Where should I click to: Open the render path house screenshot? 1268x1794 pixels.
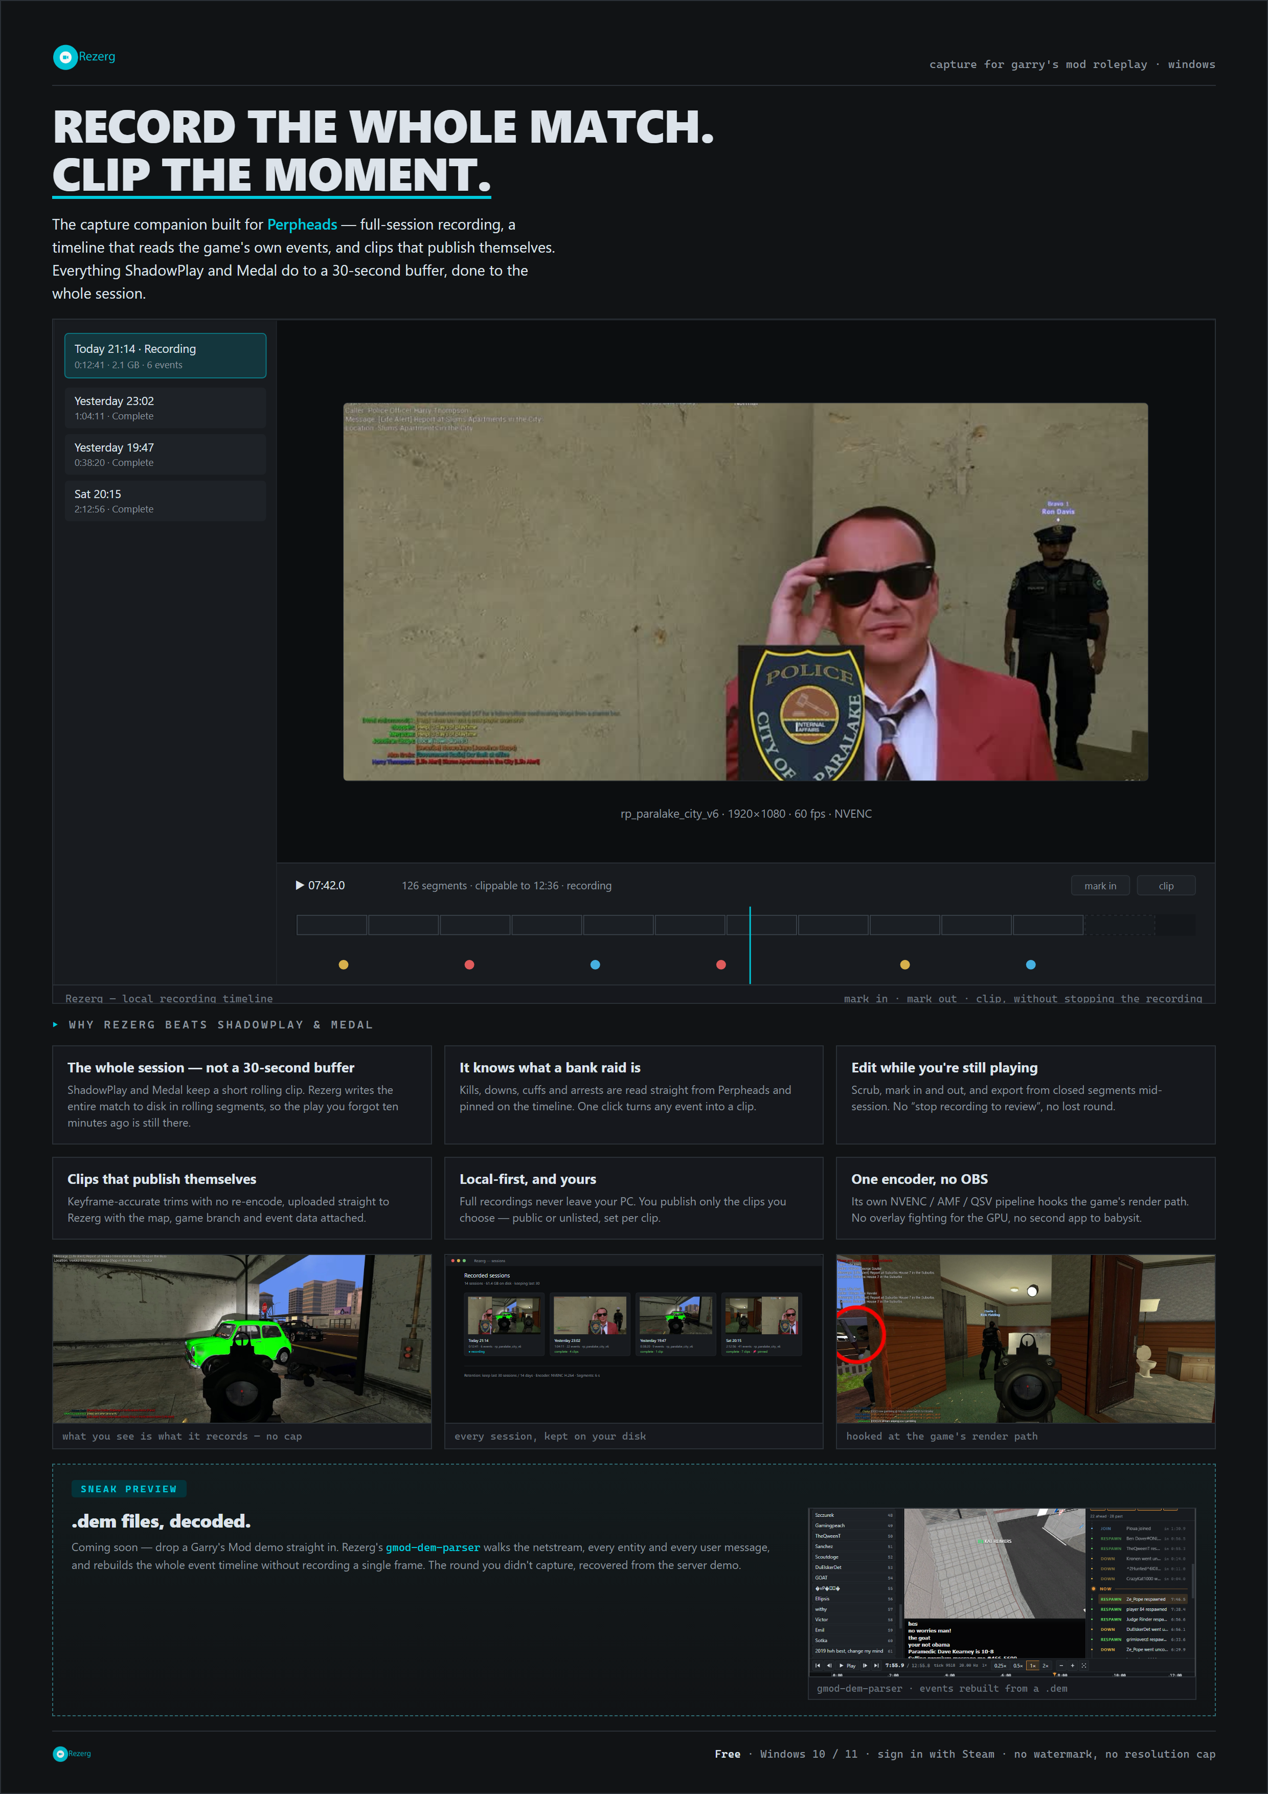click(x=1025, y=1338)
